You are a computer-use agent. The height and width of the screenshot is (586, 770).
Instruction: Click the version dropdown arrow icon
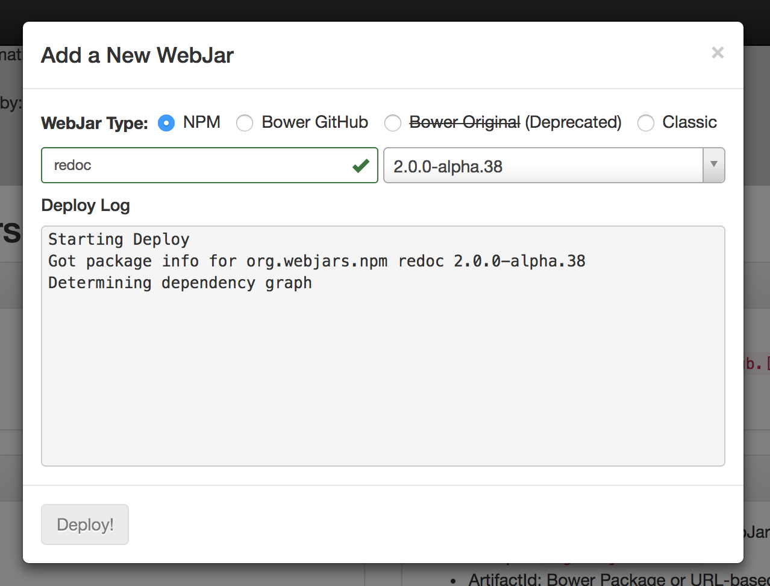click(x=713, y=165)
